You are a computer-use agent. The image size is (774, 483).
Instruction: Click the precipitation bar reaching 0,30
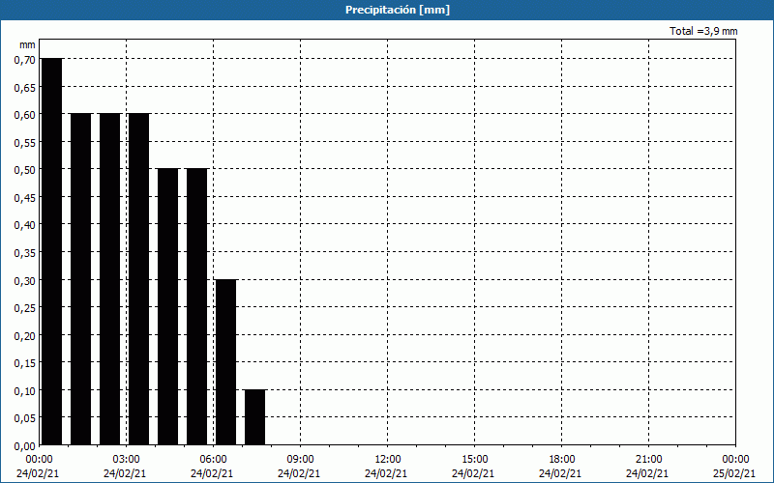point(226,362)
